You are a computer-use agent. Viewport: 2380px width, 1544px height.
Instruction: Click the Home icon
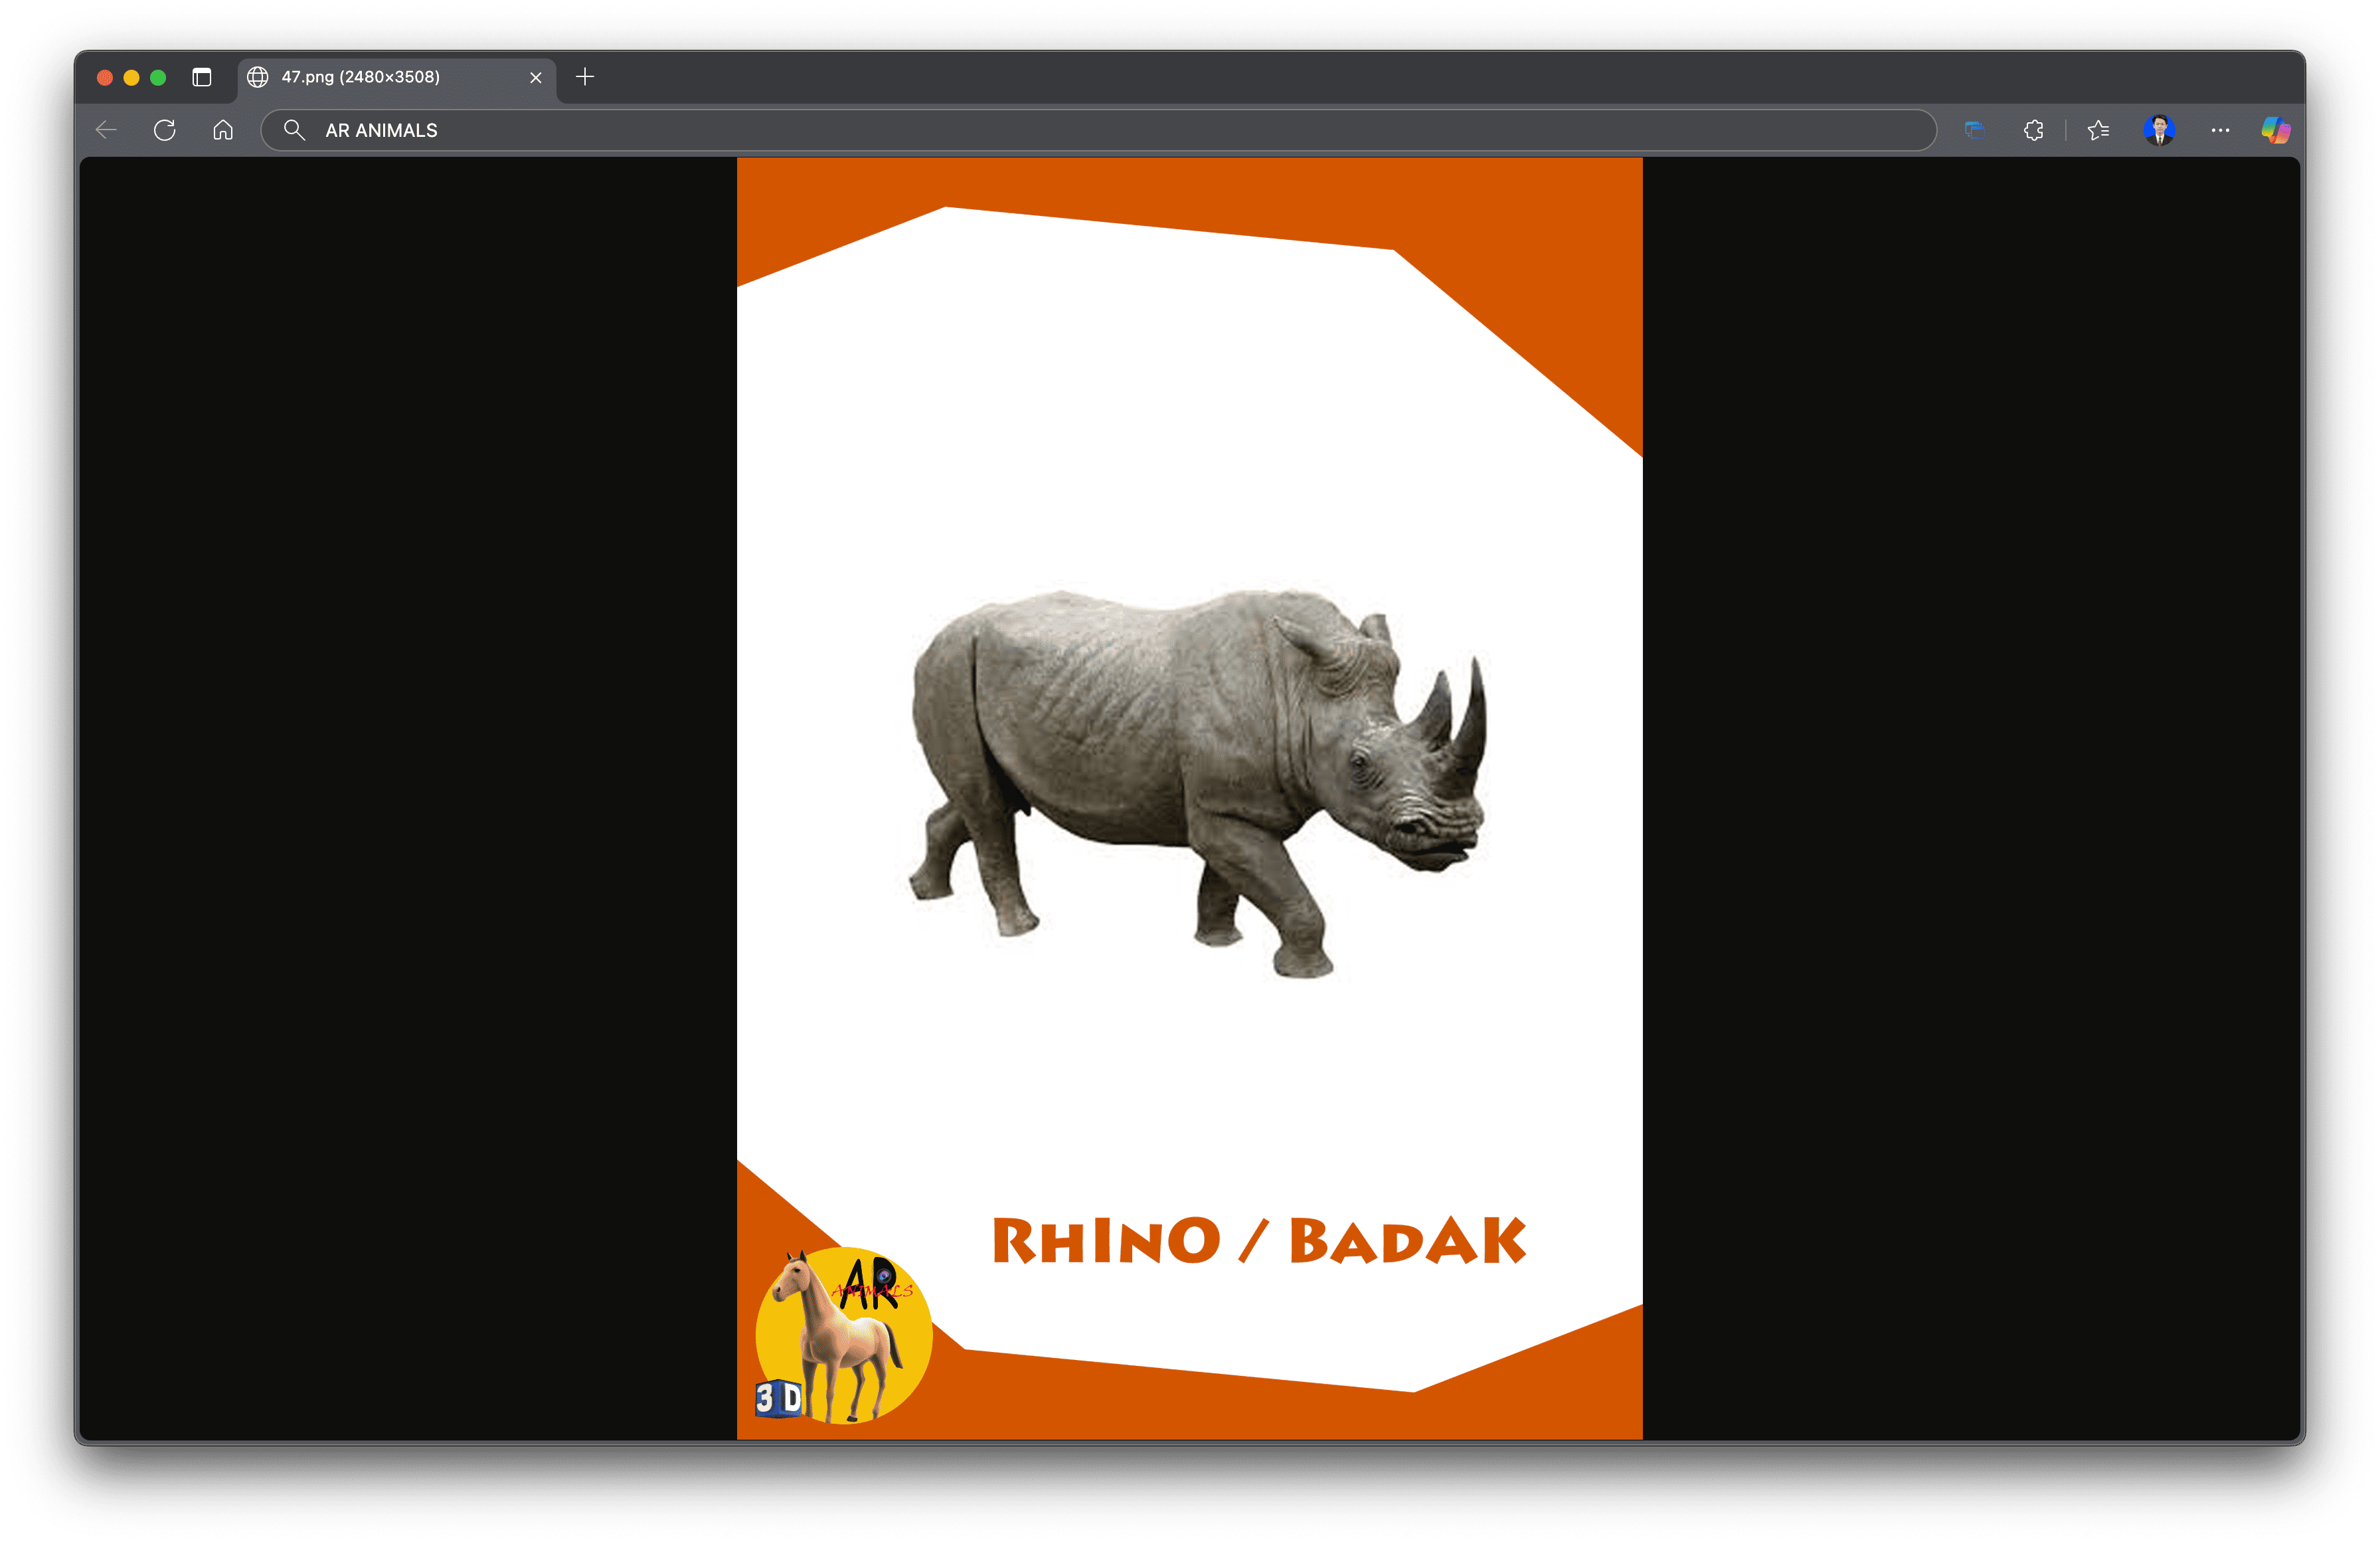coord(222,129)
